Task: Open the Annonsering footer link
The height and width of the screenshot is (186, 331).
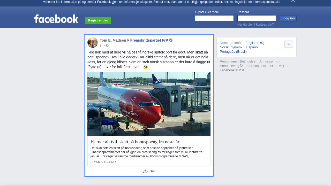Action: pyautogui.click(x=269, y=61)
